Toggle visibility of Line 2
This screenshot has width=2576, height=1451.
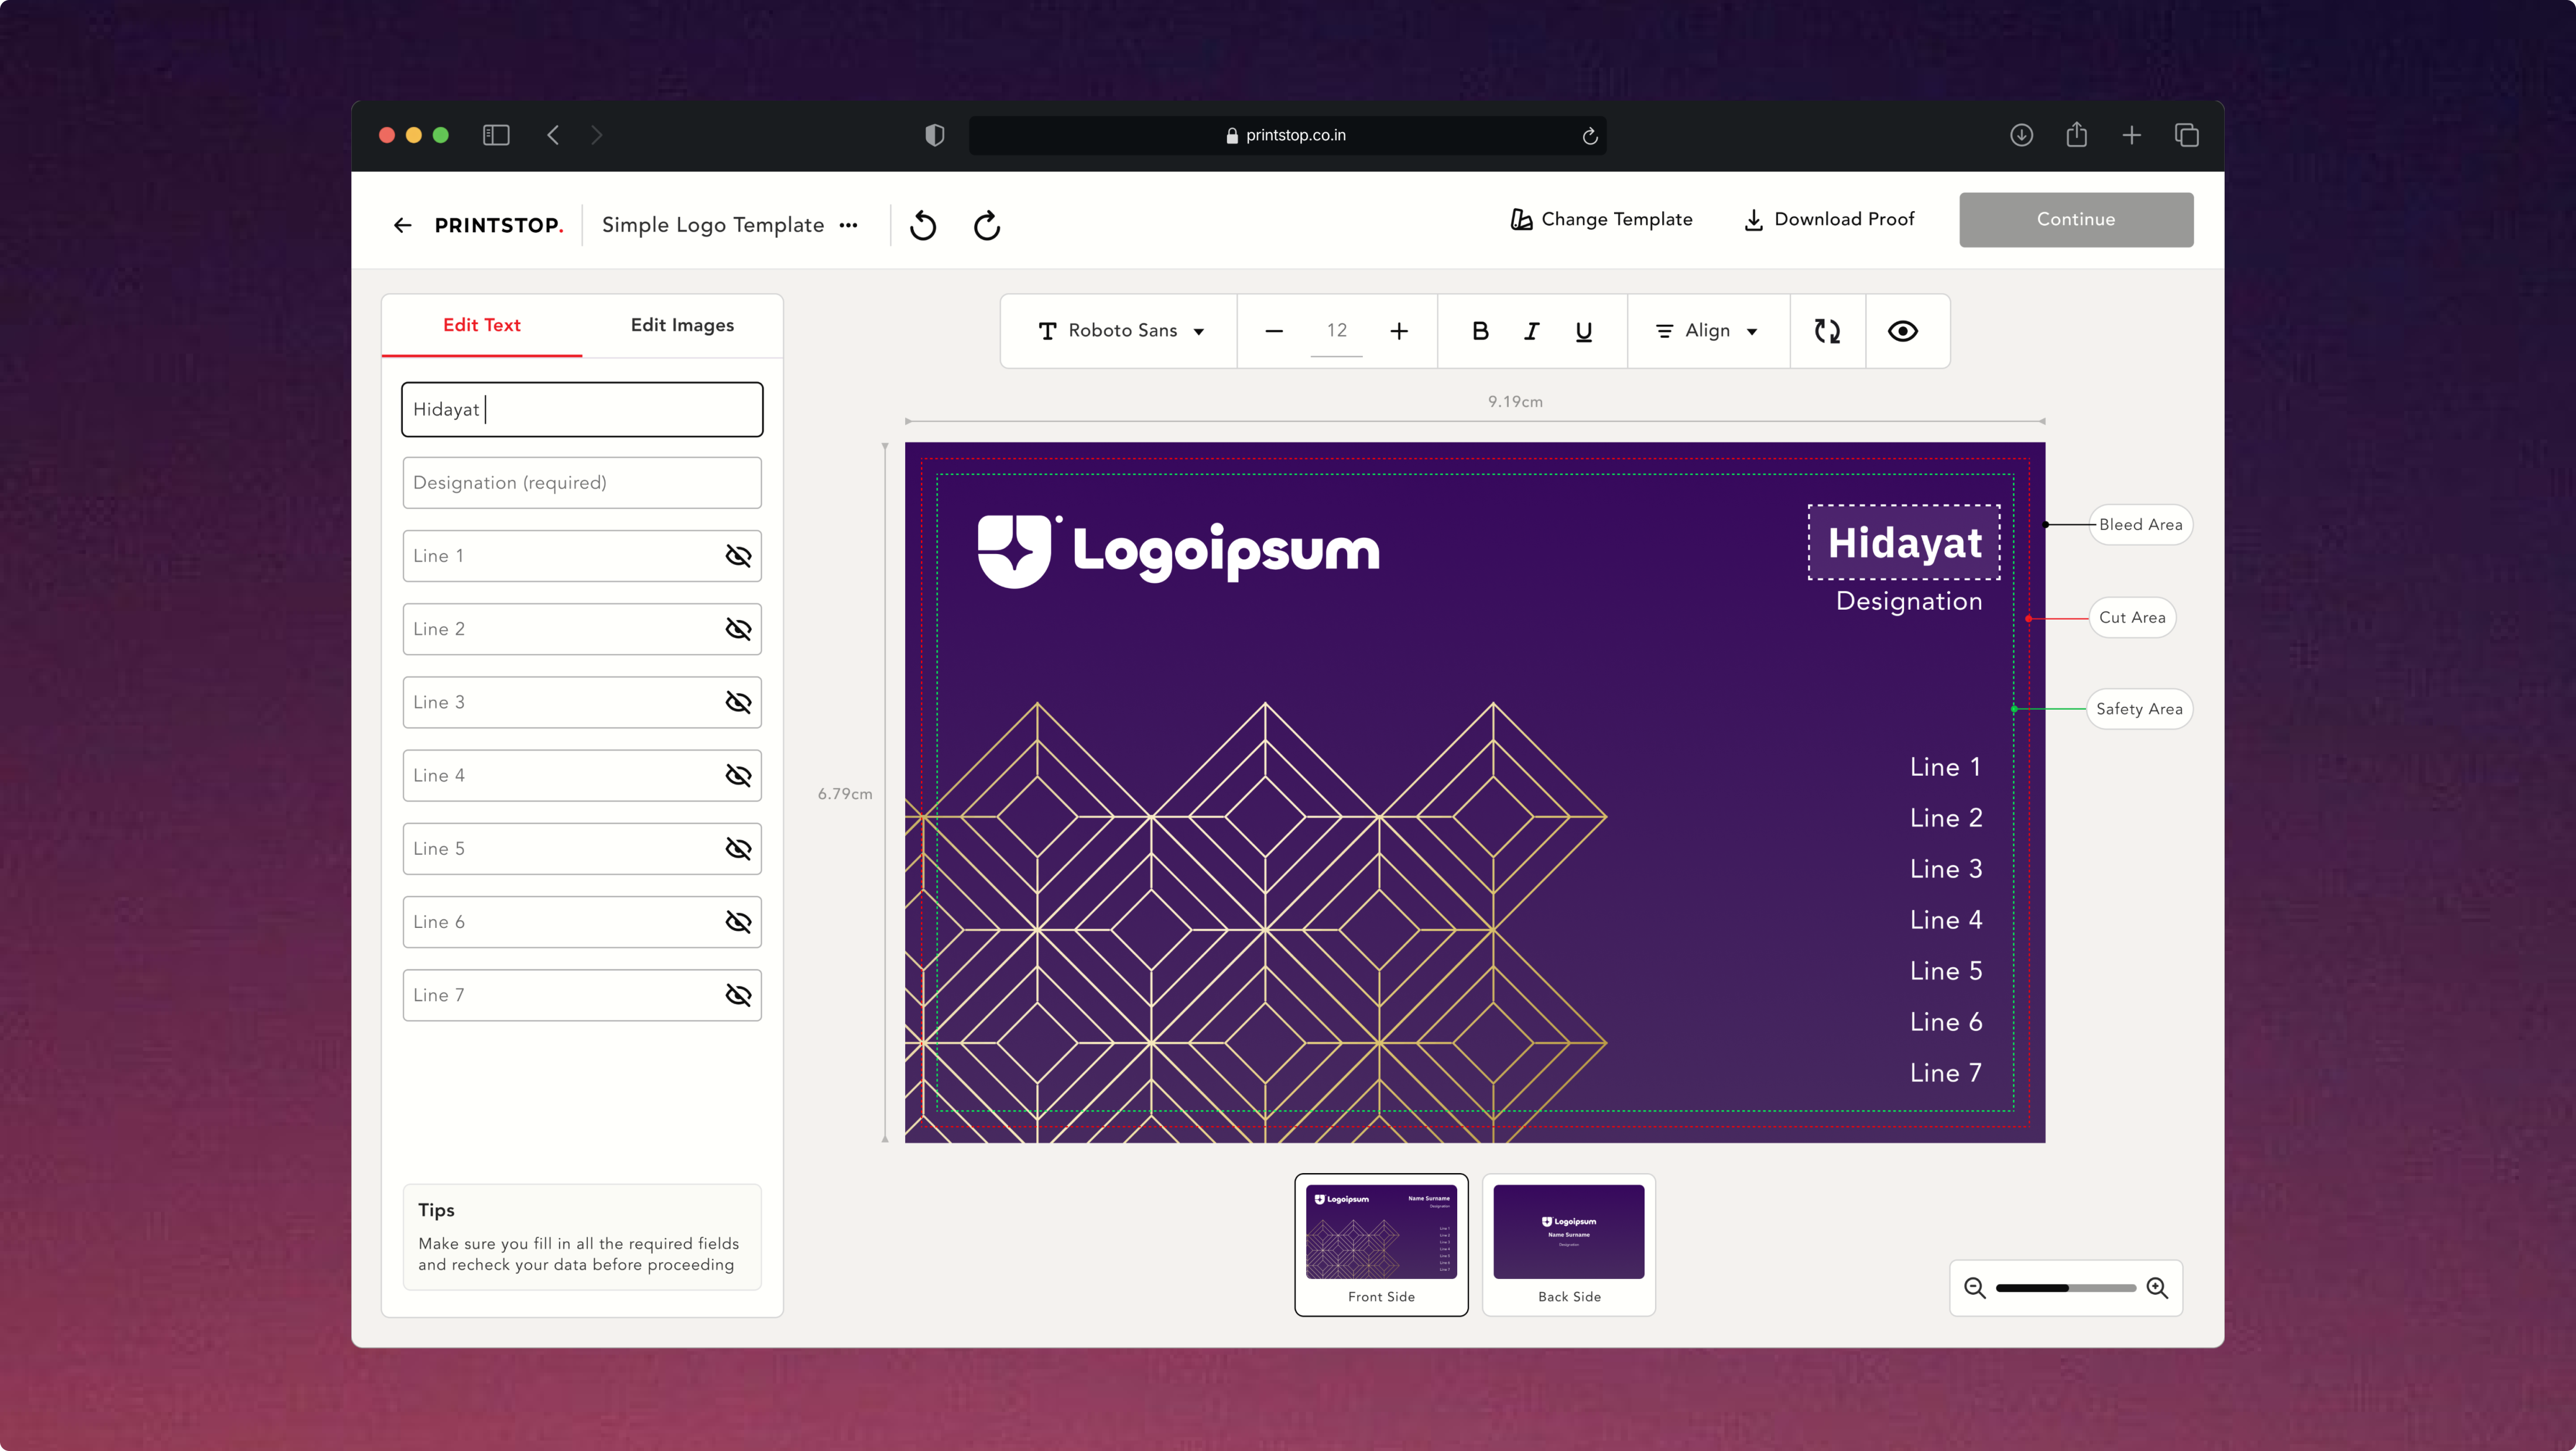[738, 628]
